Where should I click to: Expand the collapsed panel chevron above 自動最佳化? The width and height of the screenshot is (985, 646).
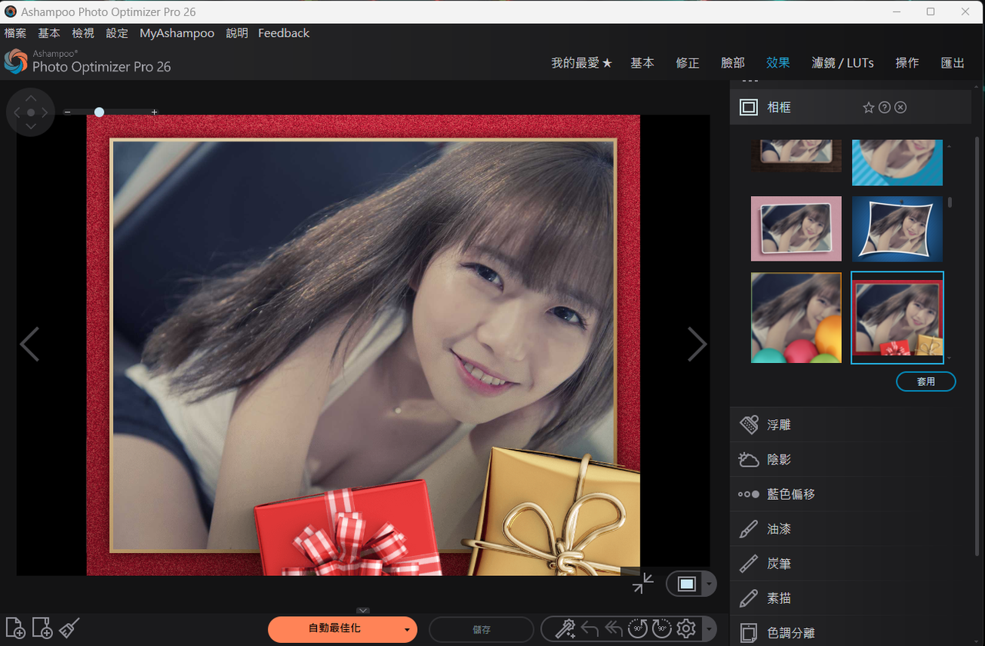pyautogui.click(x=364, y=611)
